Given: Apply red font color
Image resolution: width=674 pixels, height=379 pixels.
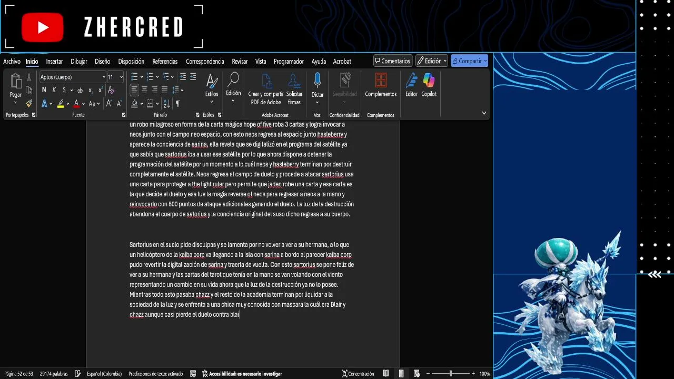Looking at the screenshot, I should pos(76,104).
